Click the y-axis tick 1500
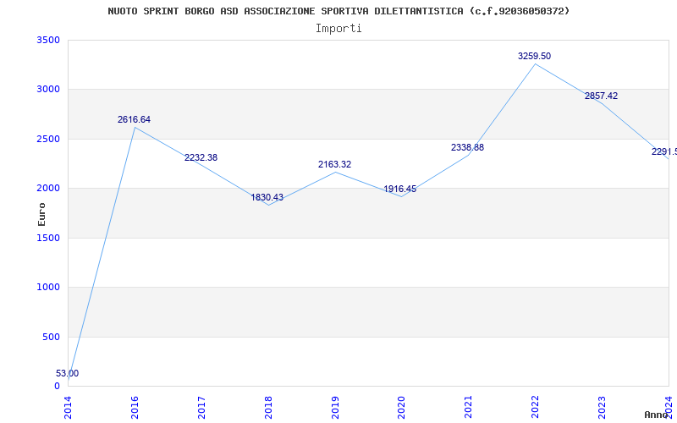The width and height of the screenshot is (677, 423). pos(49,238)
